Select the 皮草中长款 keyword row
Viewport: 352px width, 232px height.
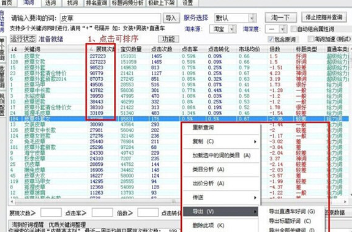(179, 91)
